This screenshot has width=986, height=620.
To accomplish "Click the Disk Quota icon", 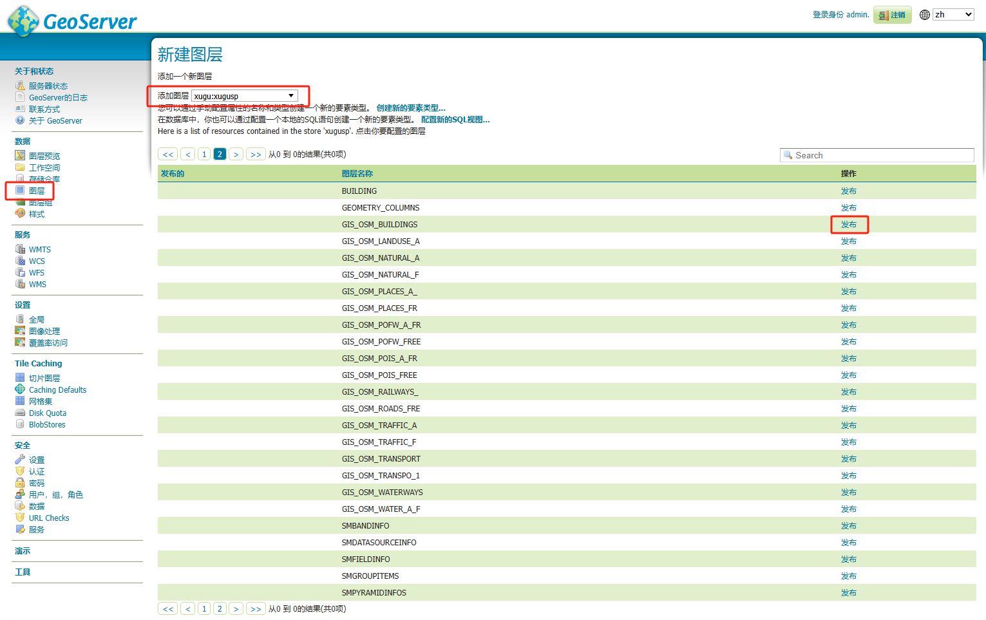I will [20, 413].
